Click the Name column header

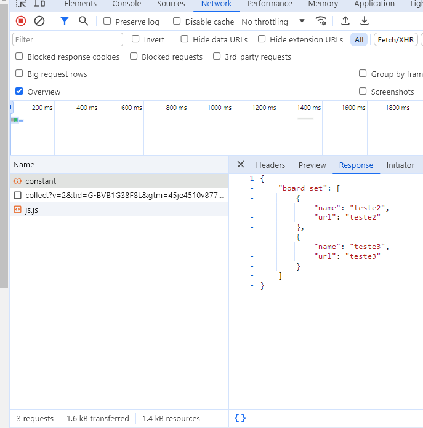(x=119, y=165)
